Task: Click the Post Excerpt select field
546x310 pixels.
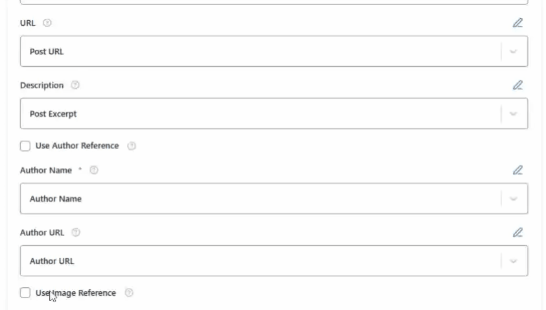Action: point(259,114)
